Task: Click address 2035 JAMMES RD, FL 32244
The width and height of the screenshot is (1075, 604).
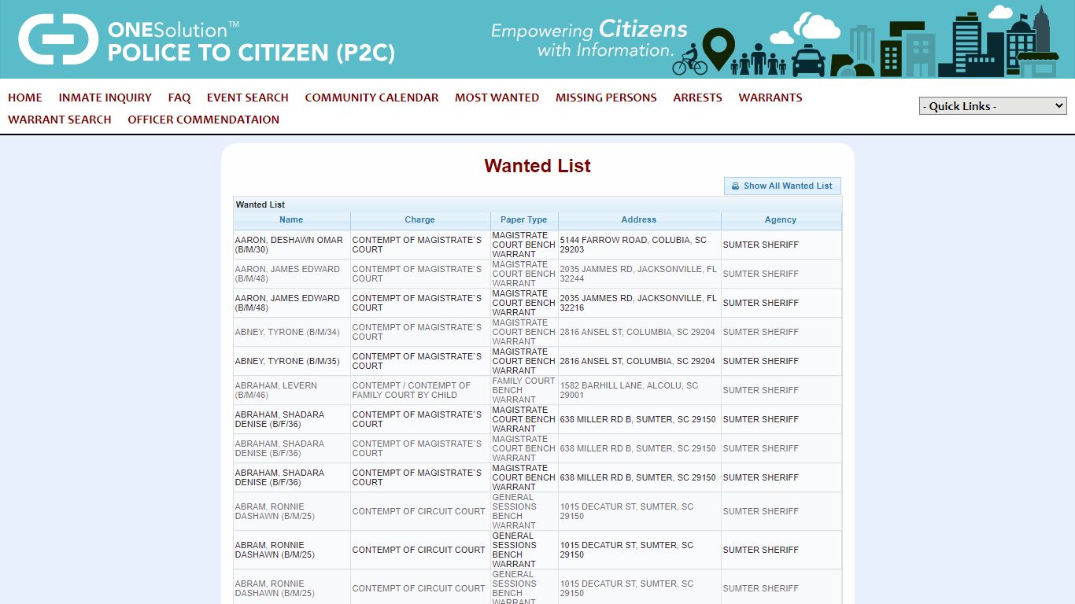Action: click(x=638, y=274)
